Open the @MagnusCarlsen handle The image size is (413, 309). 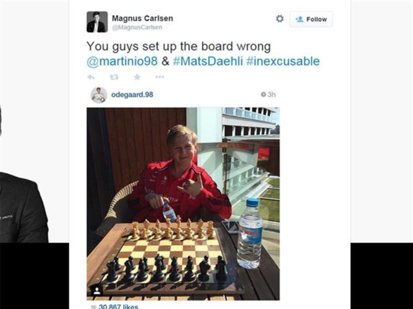pyautogui.click(x=137, y=27)
